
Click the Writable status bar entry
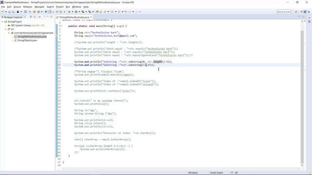193,173
